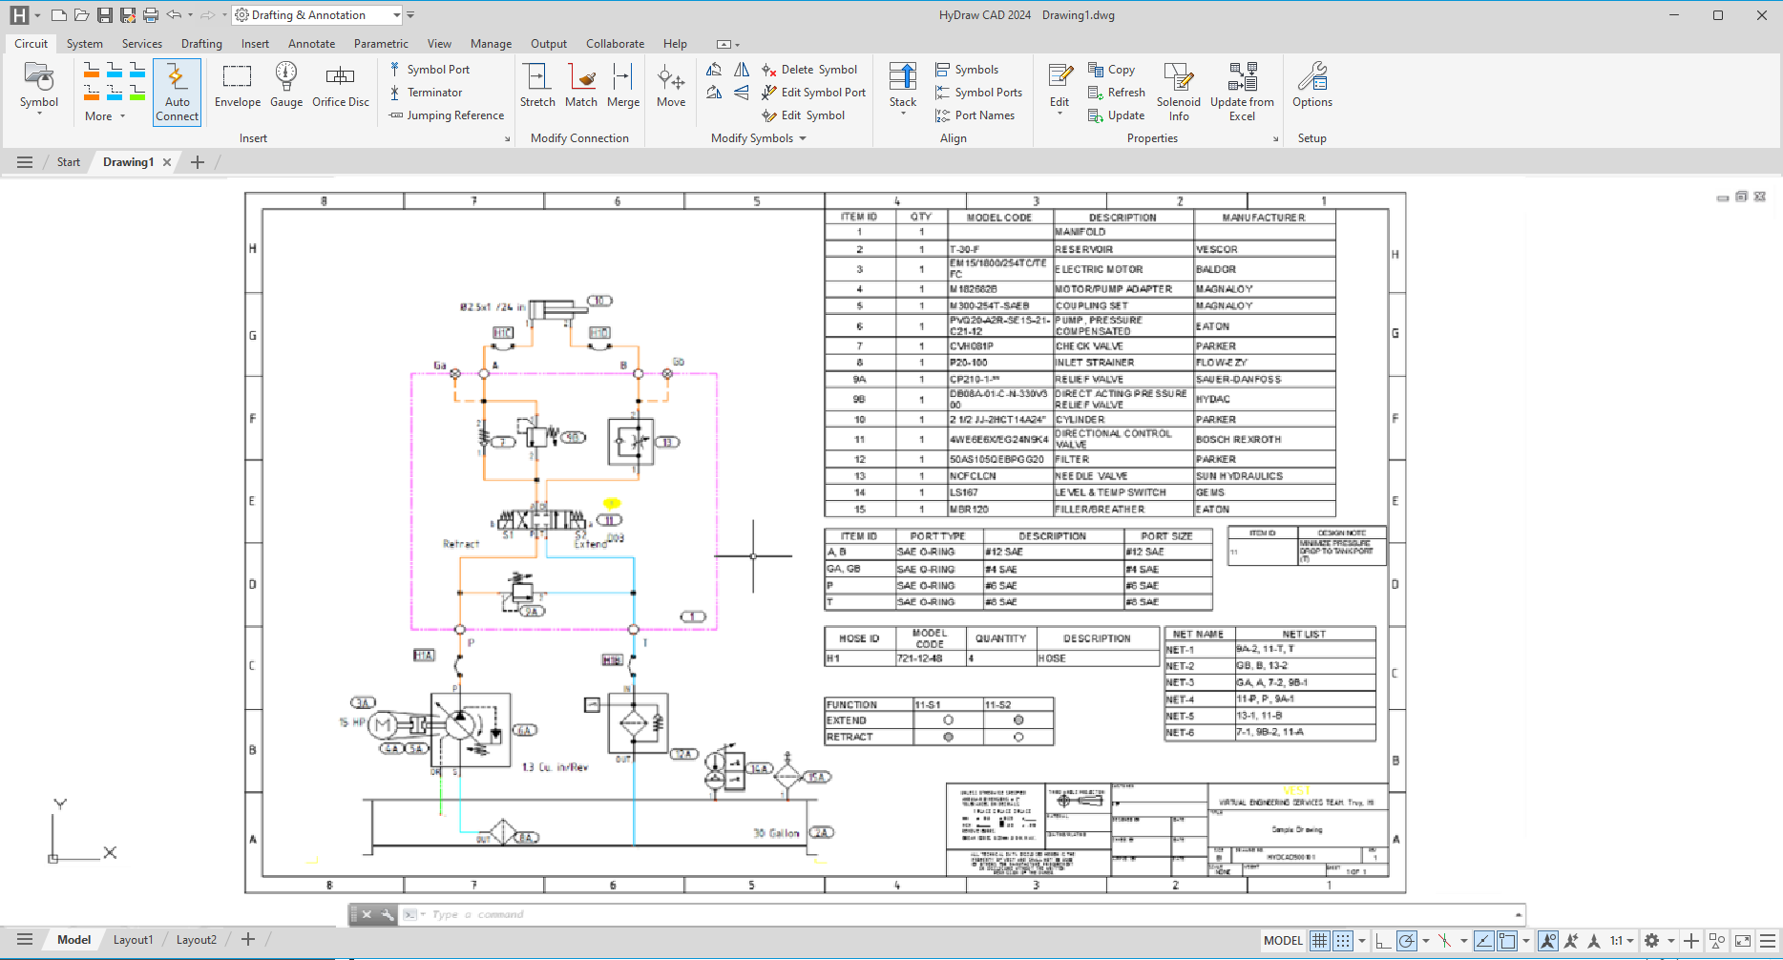Viewport: 1783px width, 960px height.
Task: Run Update from Excel
Action: coord(1242,92)
